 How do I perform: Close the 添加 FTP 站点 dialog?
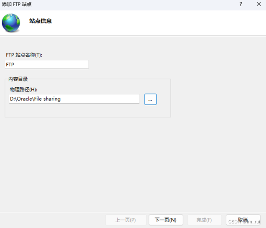tap(259, 4)
